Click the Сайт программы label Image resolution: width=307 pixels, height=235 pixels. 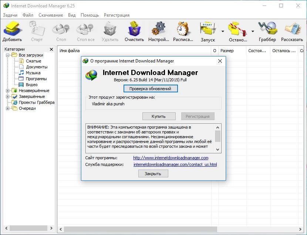[101, 158]
